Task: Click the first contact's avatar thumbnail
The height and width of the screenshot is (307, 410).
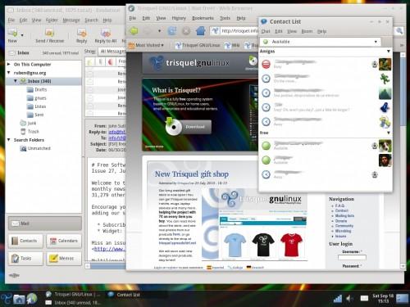Action: coord(385,64)
